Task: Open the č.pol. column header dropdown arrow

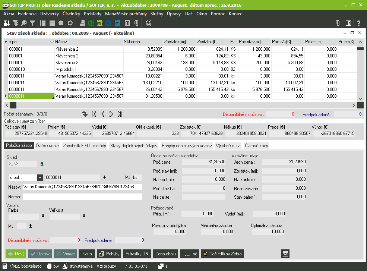Action: pos(52,42)
